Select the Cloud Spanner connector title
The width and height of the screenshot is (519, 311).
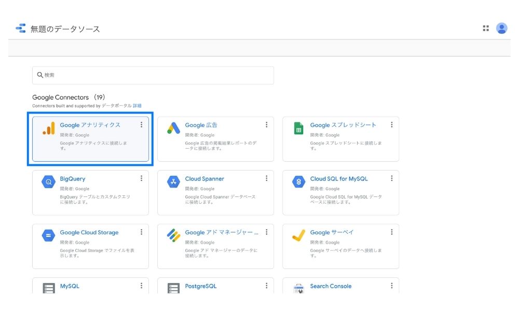(204, 179)
